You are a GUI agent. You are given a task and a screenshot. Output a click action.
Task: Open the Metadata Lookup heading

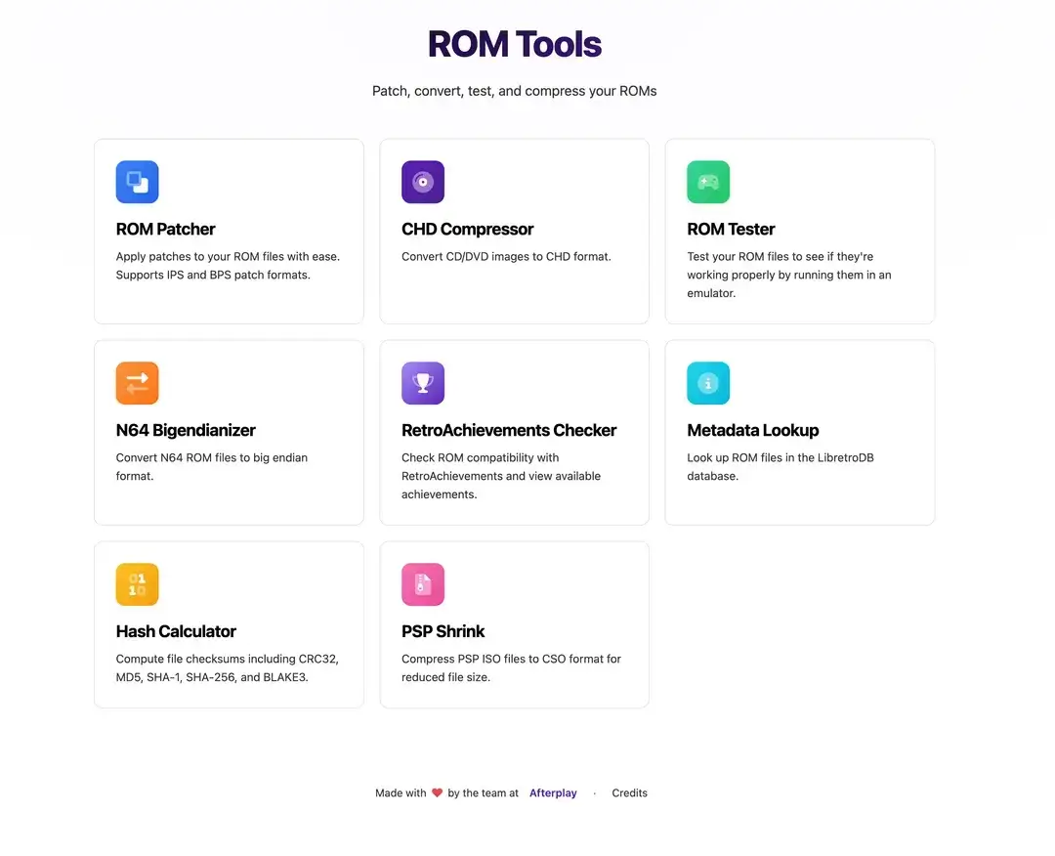point(752,431)
